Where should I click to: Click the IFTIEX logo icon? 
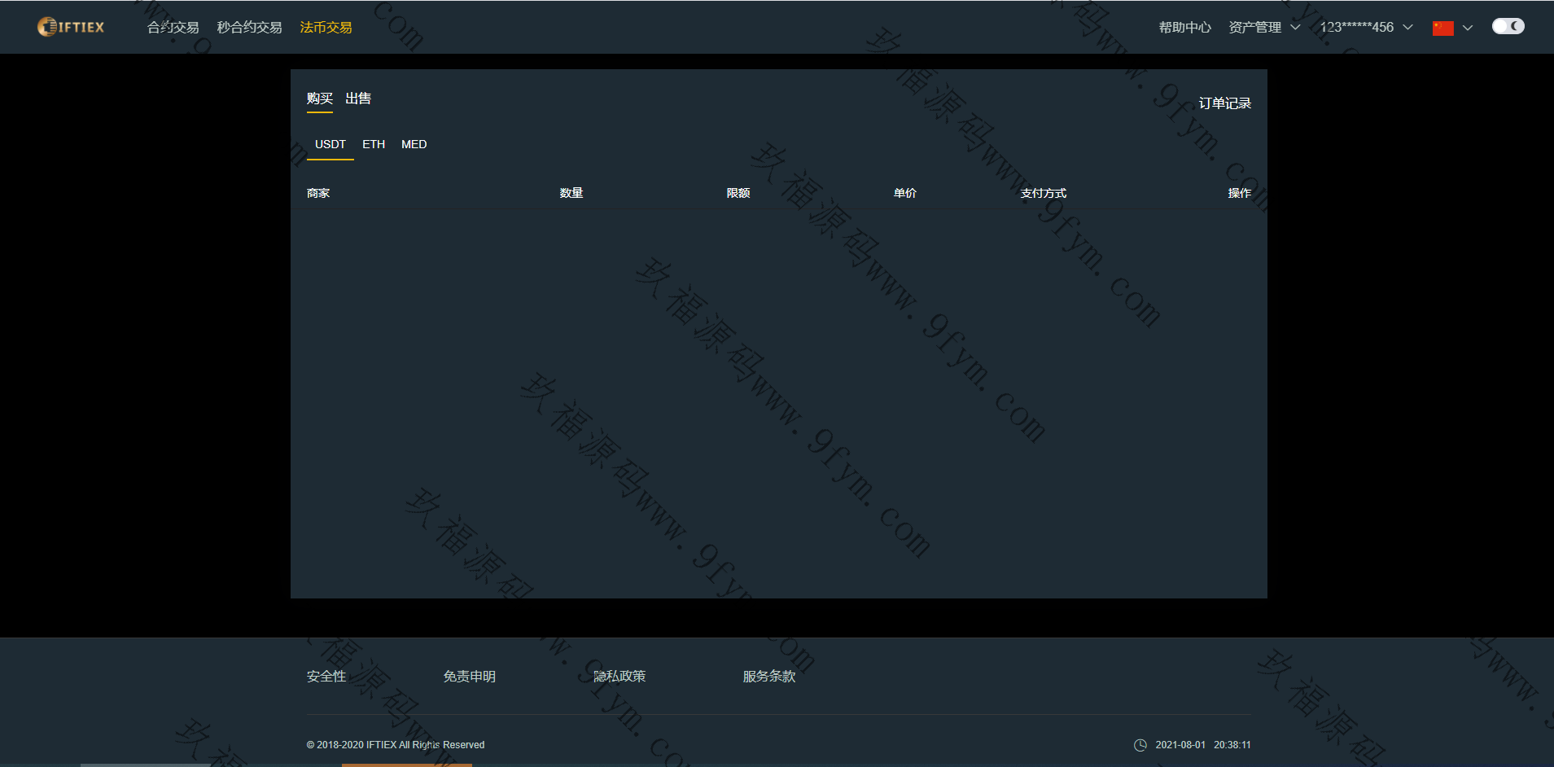coord(47,27)
